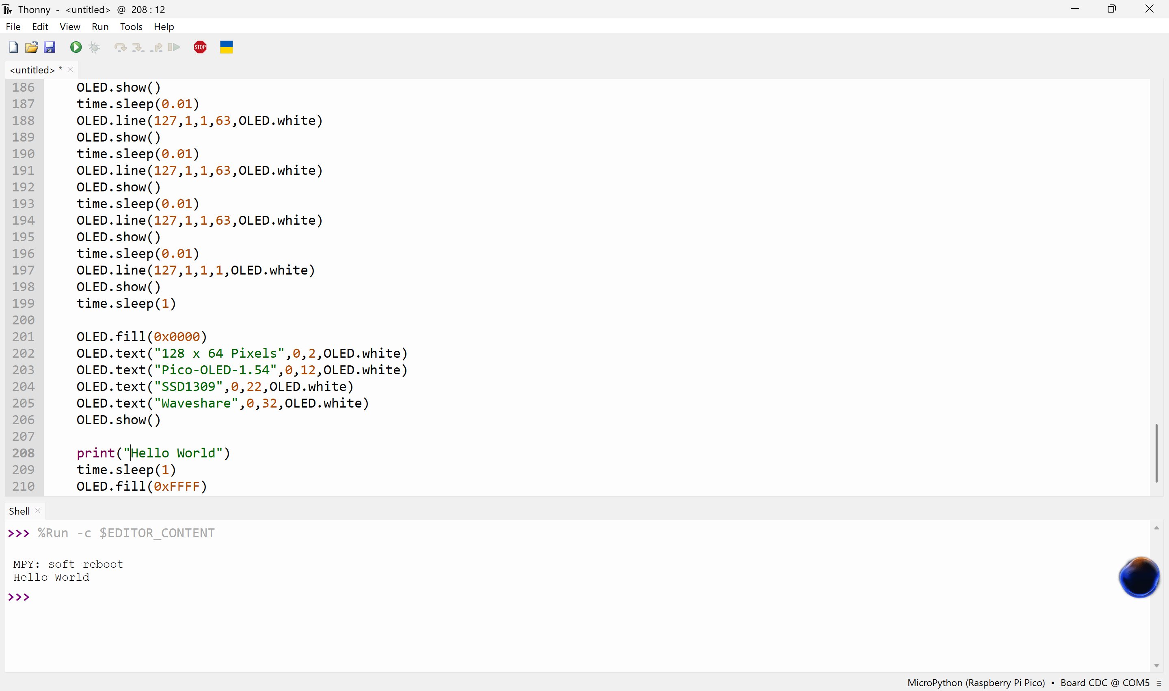This screenshot has height=691, width=1169.
Task: Click the Step over debug icon
Action: [x=120, y=47]
